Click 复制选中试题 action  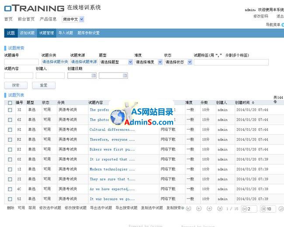tap(152, 208)
